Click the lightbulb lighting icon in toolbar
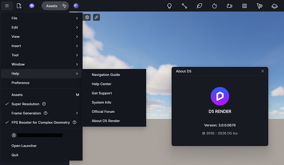Image resolution: width=284 pixels, height=165 pixels. (x=169, y=6)
